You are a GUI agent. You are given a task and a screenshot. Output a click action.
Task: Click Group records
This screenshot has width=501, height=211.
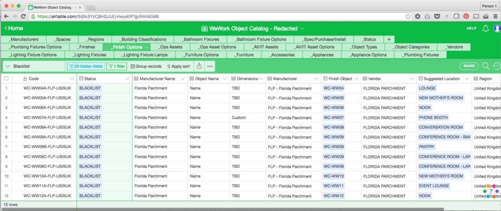point(146,66)
